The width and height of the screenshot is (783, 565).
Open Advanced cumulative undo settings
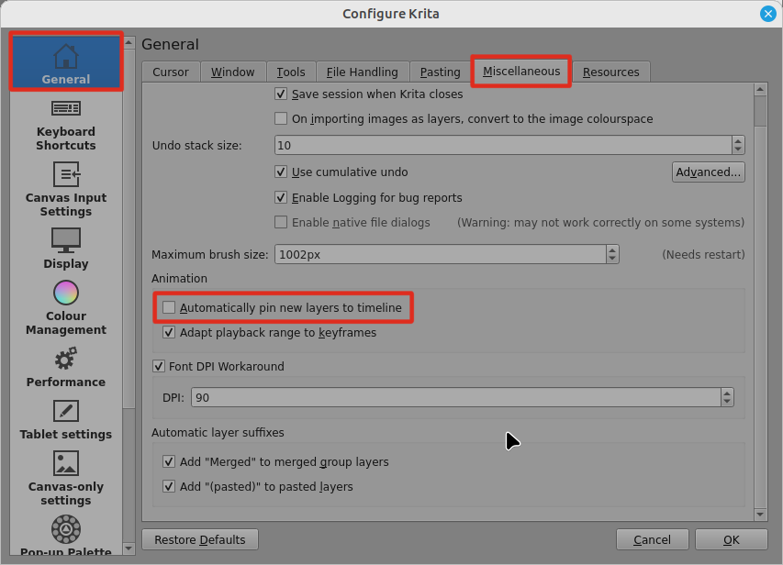tap(708, 172)
